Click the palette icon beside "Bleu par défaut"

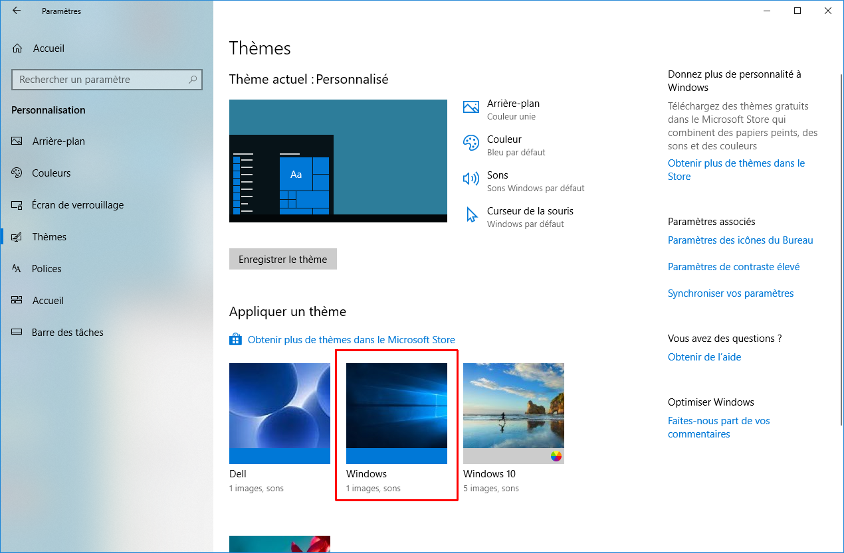[x=471, y=143]
